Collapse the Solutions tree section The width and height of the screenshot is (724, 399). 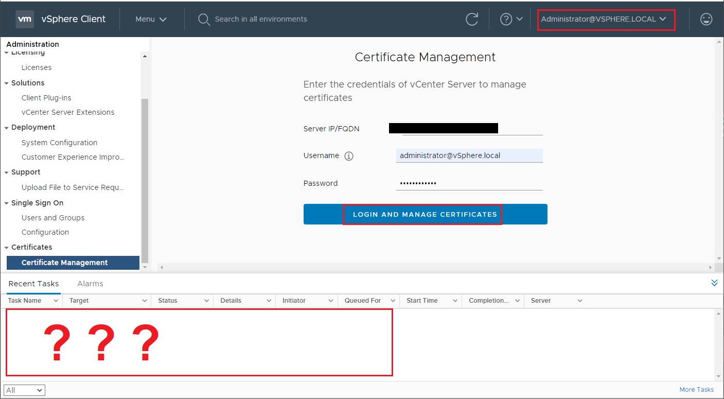7,83
